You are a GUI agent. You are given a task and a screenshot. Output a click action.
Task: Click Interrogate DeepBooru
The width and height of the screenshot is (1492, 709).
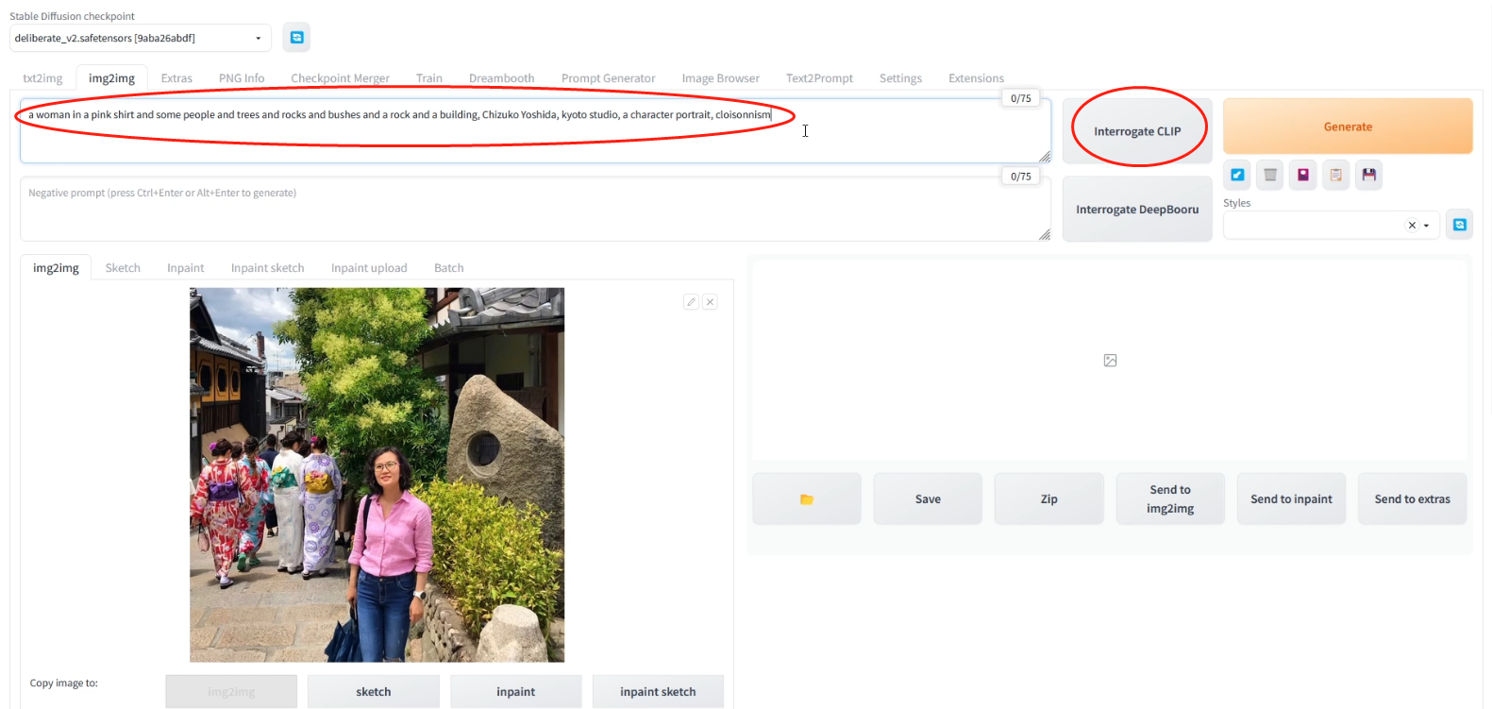[x=1136, y=210]
